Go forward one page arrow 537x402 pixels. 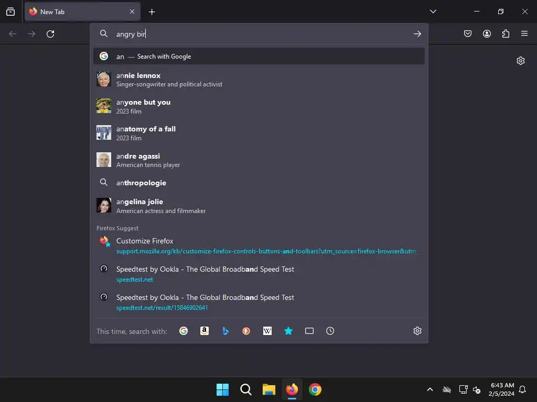pyautogui.click(x=31, y=34)
